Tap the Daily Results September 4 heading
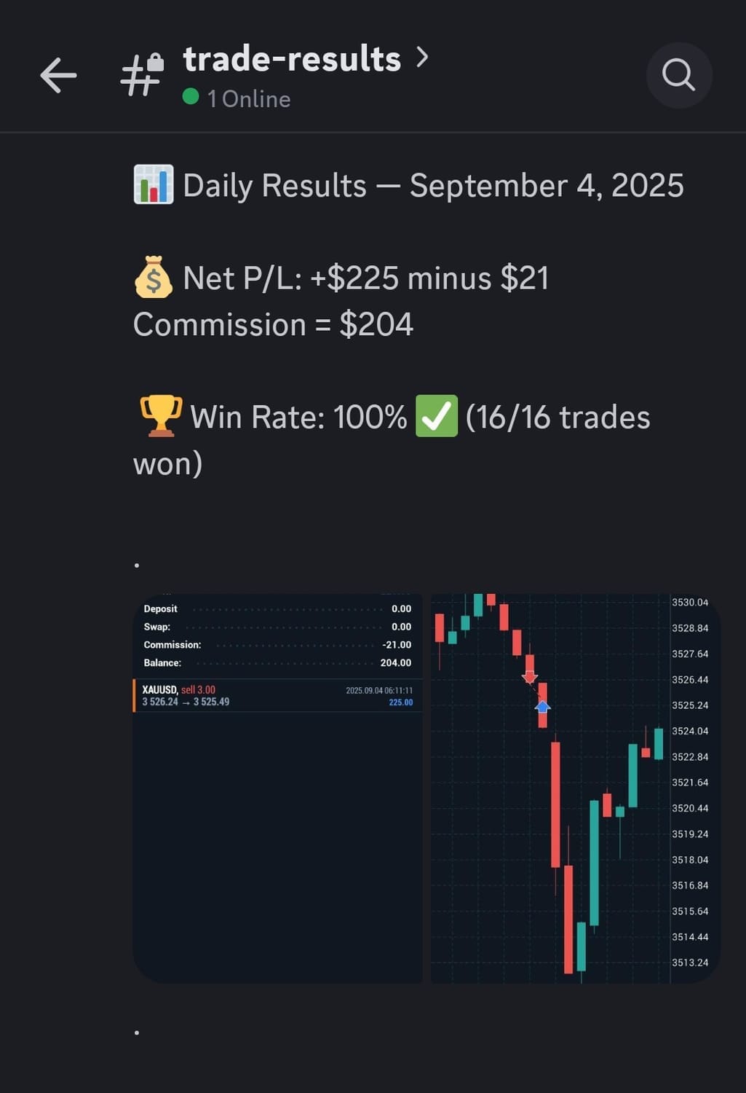 433,186
